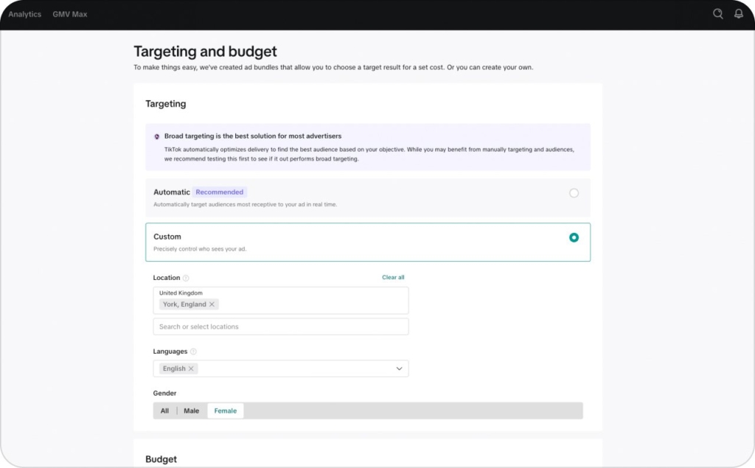Select the Female gender option

(225, 411)
